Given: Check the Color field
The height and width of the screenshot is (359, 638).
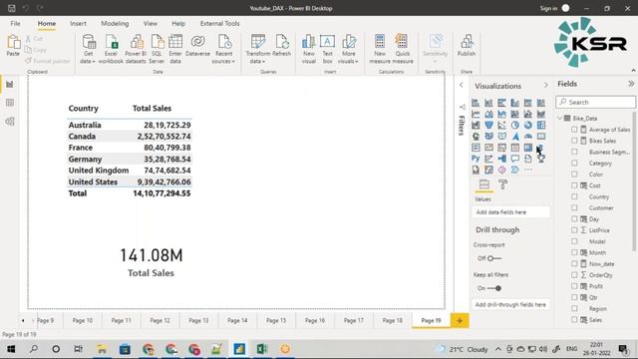Looking at the screenshot, I should [574, 175].
